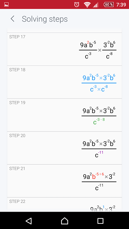129x229 pixels.
Task: Open the recent apps square button
Action: [101, 221]
